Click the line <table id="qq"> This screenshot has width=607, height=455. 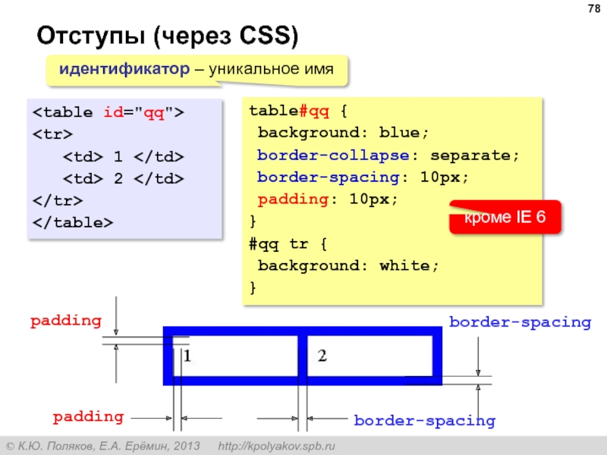tap(109, 112)
